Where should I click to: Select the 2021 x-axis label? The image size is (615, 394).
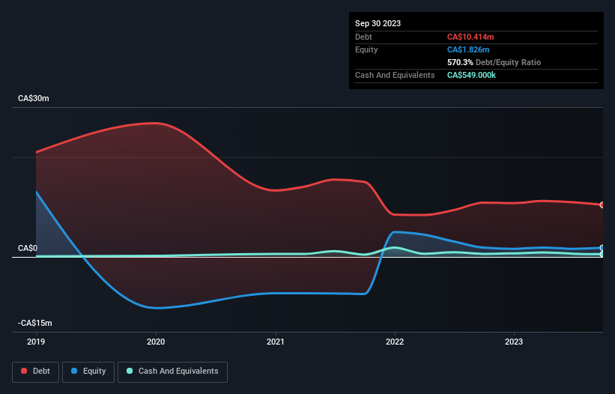[276, 342]
